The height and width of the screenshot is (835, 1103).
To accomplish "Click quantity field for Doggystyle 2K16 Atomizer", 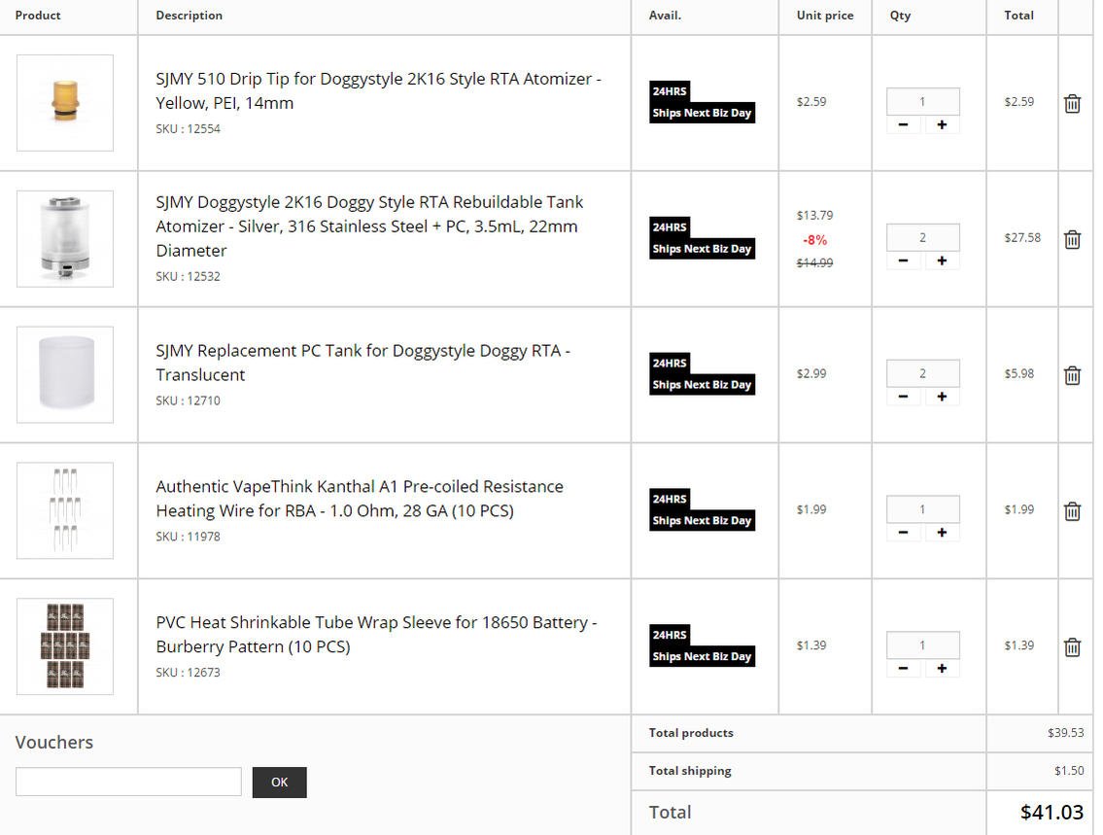I will point(923,238).
